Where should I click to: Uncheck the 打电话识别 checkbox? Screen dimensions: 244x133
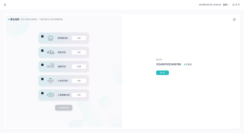(x=42, y=79)
